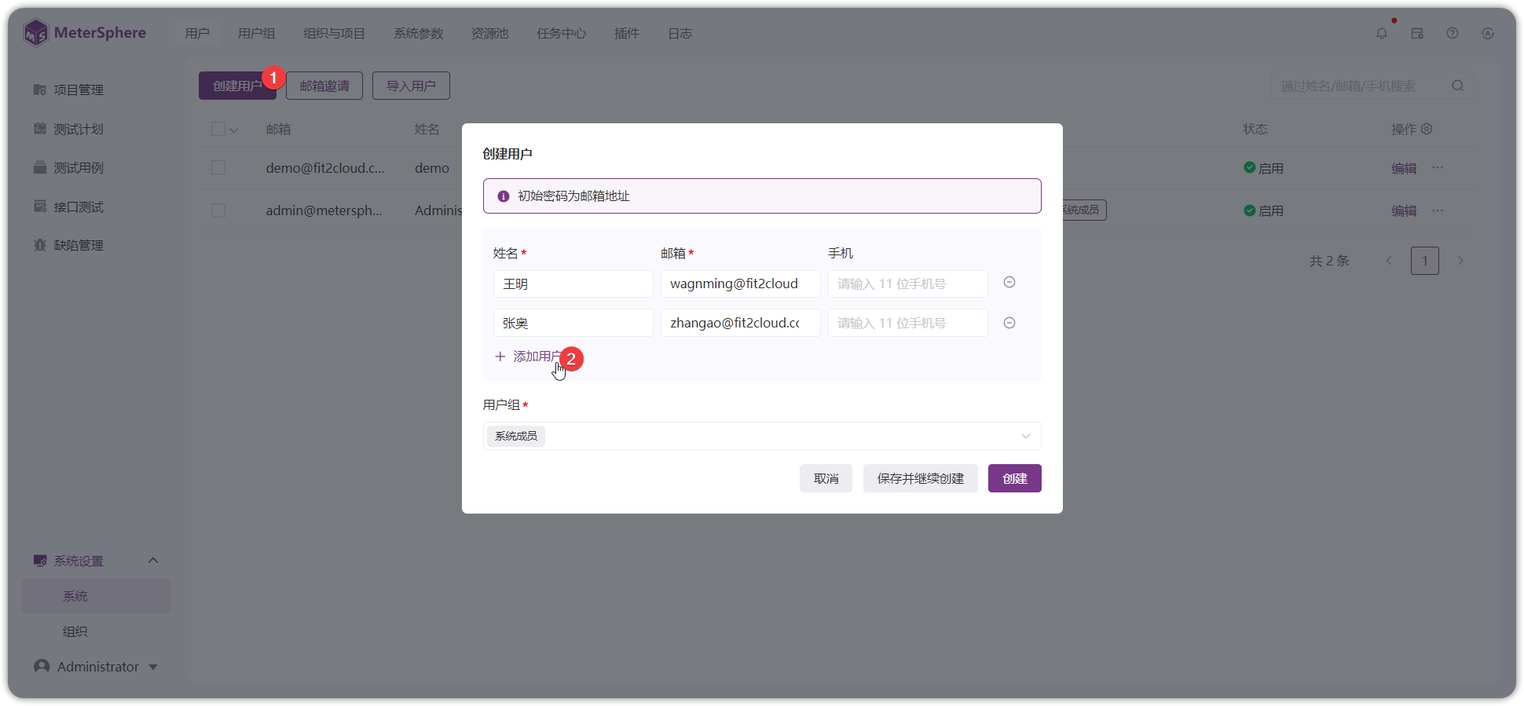Click the 邮箱邀请 button
Image resolution: width=1524 pixels, height=706 pixels.
324,86
